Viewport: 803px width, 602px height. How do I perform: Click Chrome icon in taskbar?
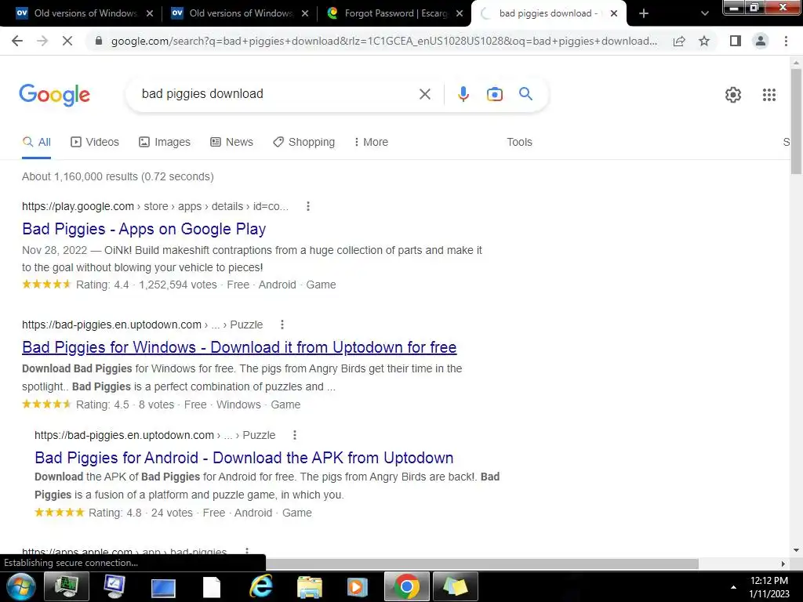point(407,586)
